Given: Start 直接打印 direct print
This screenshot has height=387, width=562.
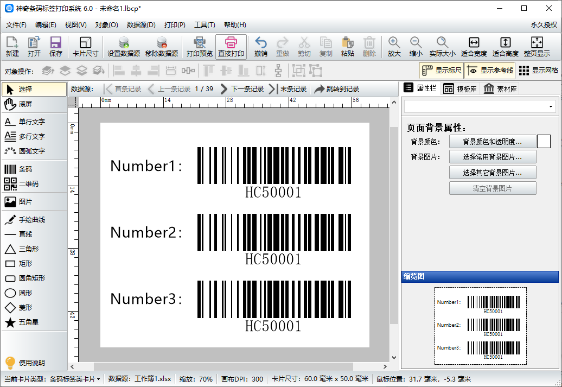Looking at the screenshot, I should coord(231,46).
